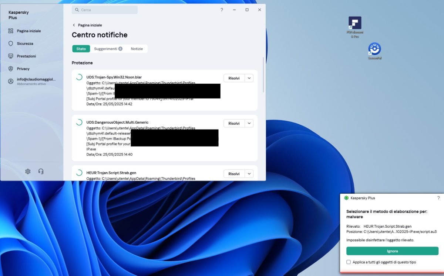Open the account info@claudiomaggiol... entry
This screenshot has height=276, width=444.
(36, 81)
